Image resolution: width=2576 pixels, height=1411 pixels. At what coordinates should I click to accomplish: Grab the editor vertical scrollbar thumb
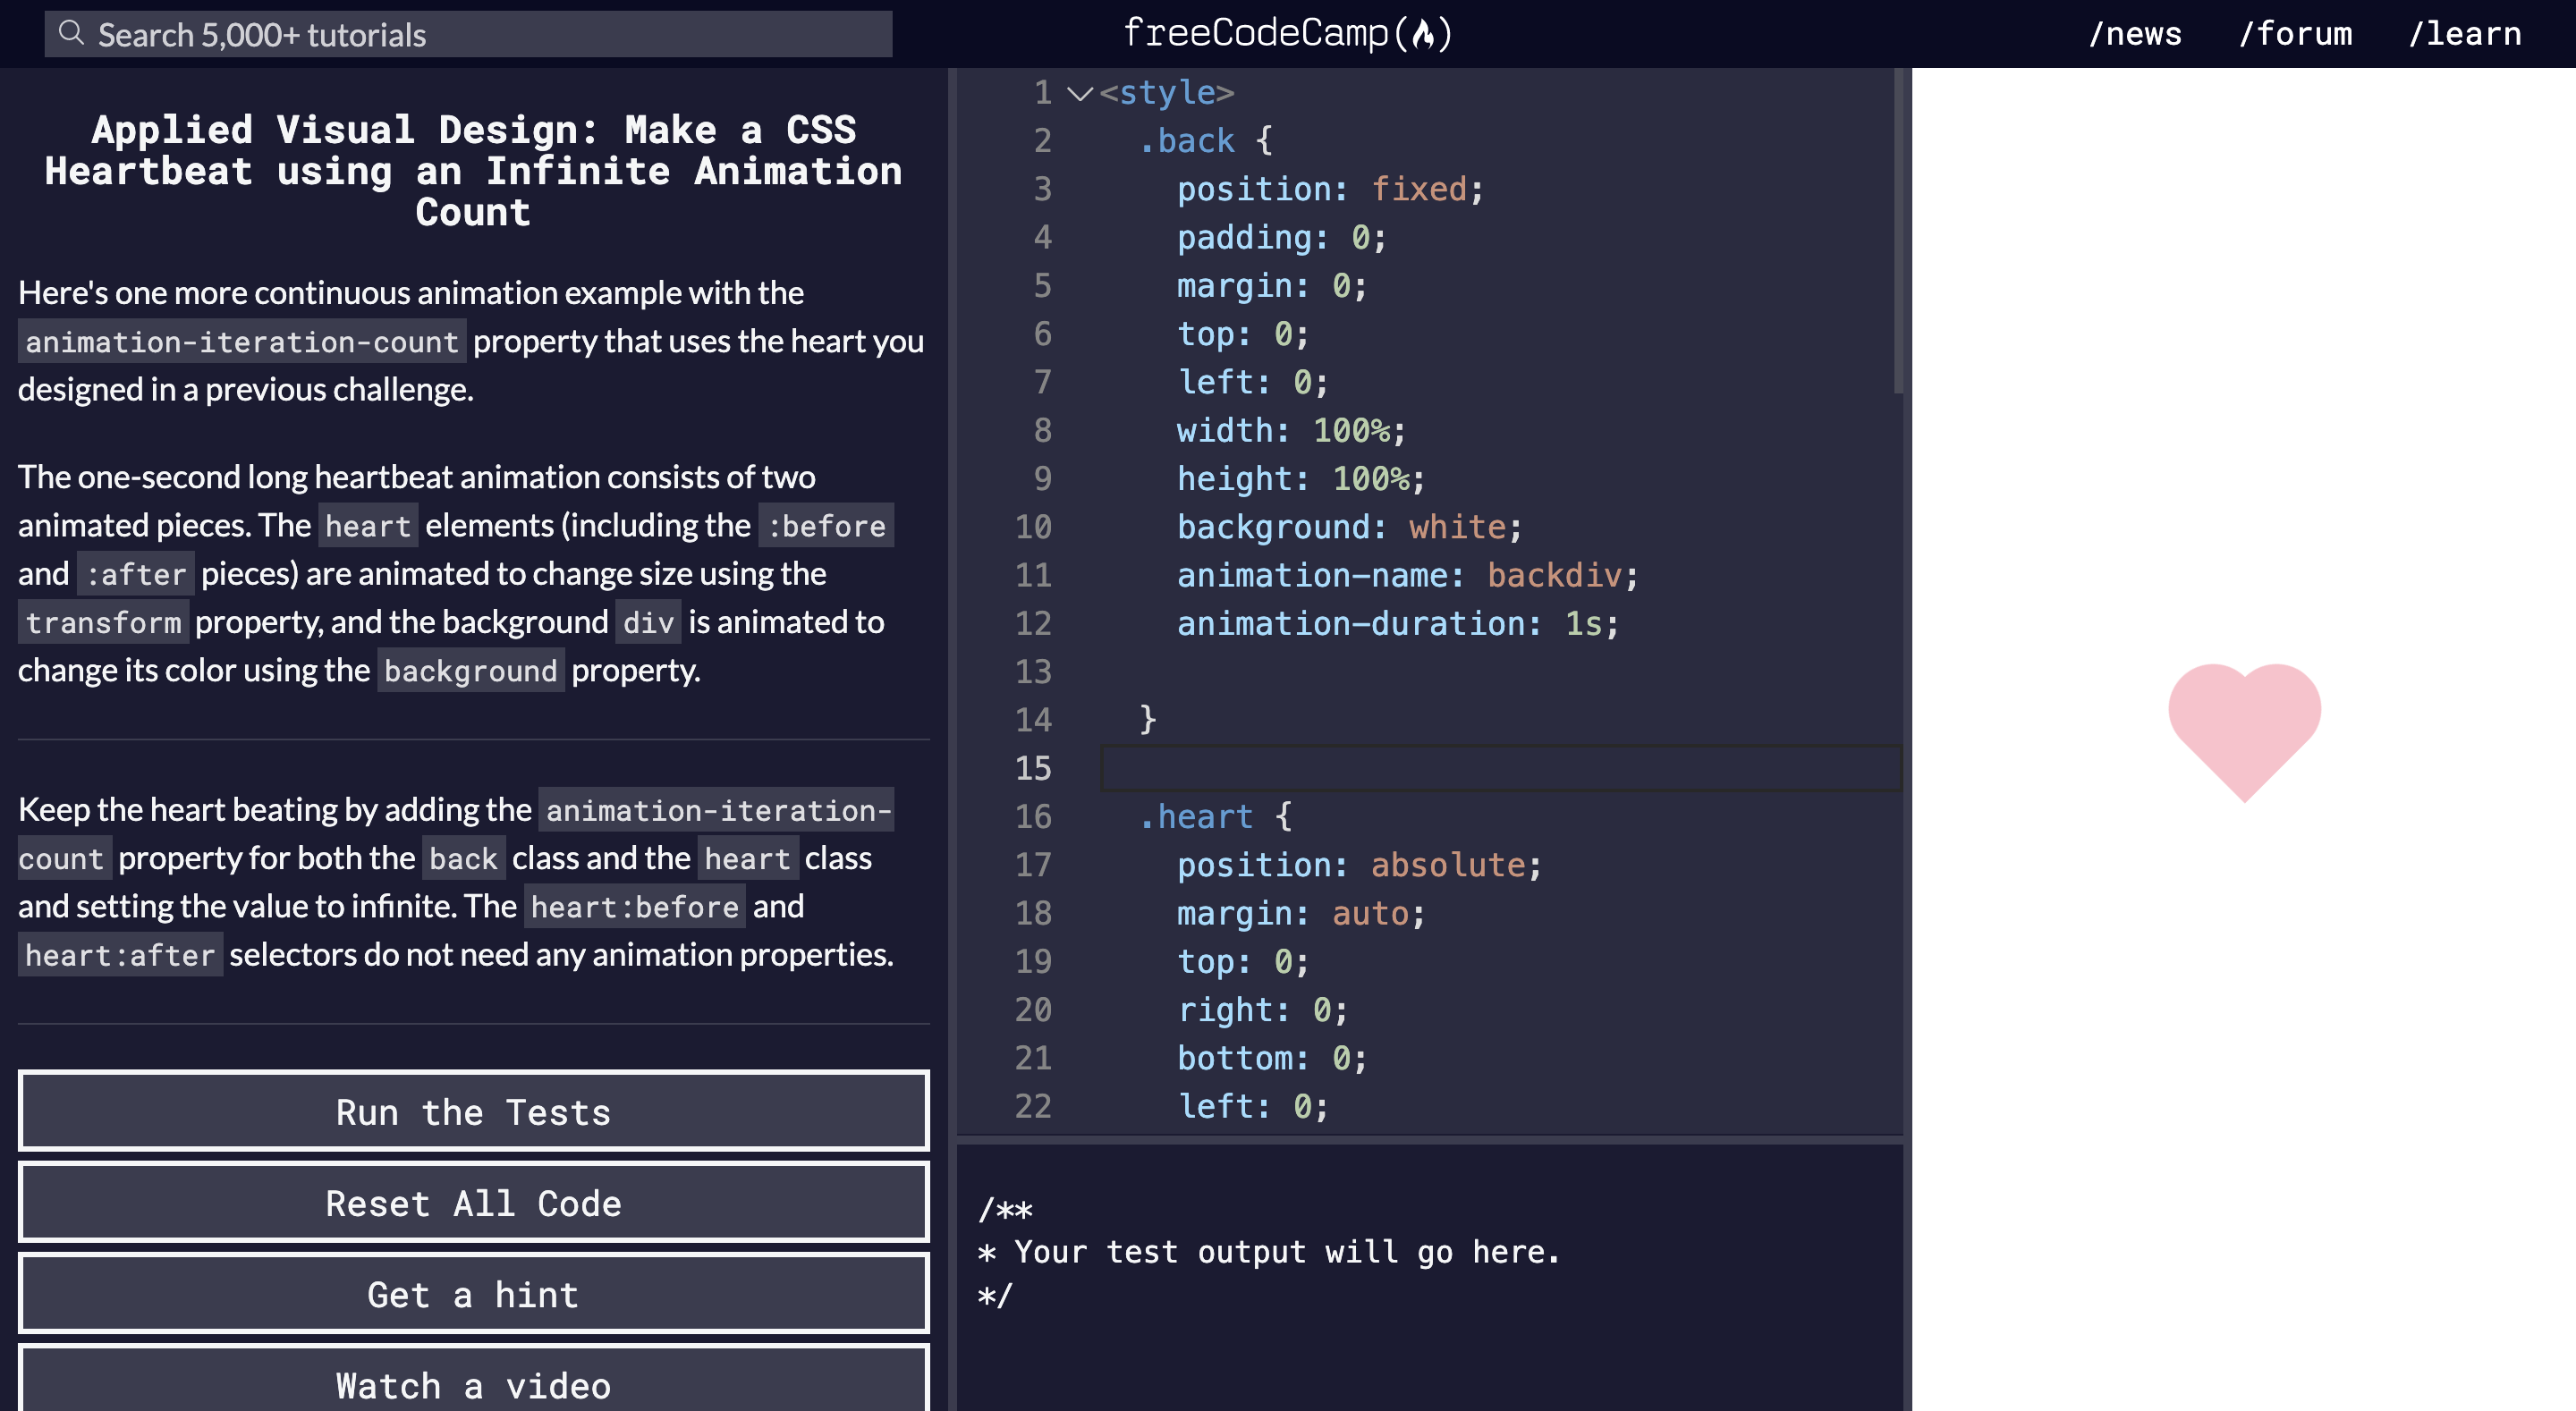tap(1897, 230)
